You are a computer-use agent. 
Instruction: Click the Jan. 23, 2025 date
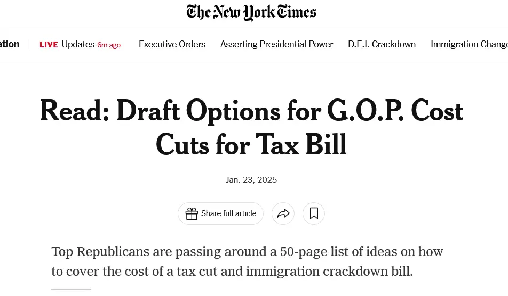coord(251,179)
